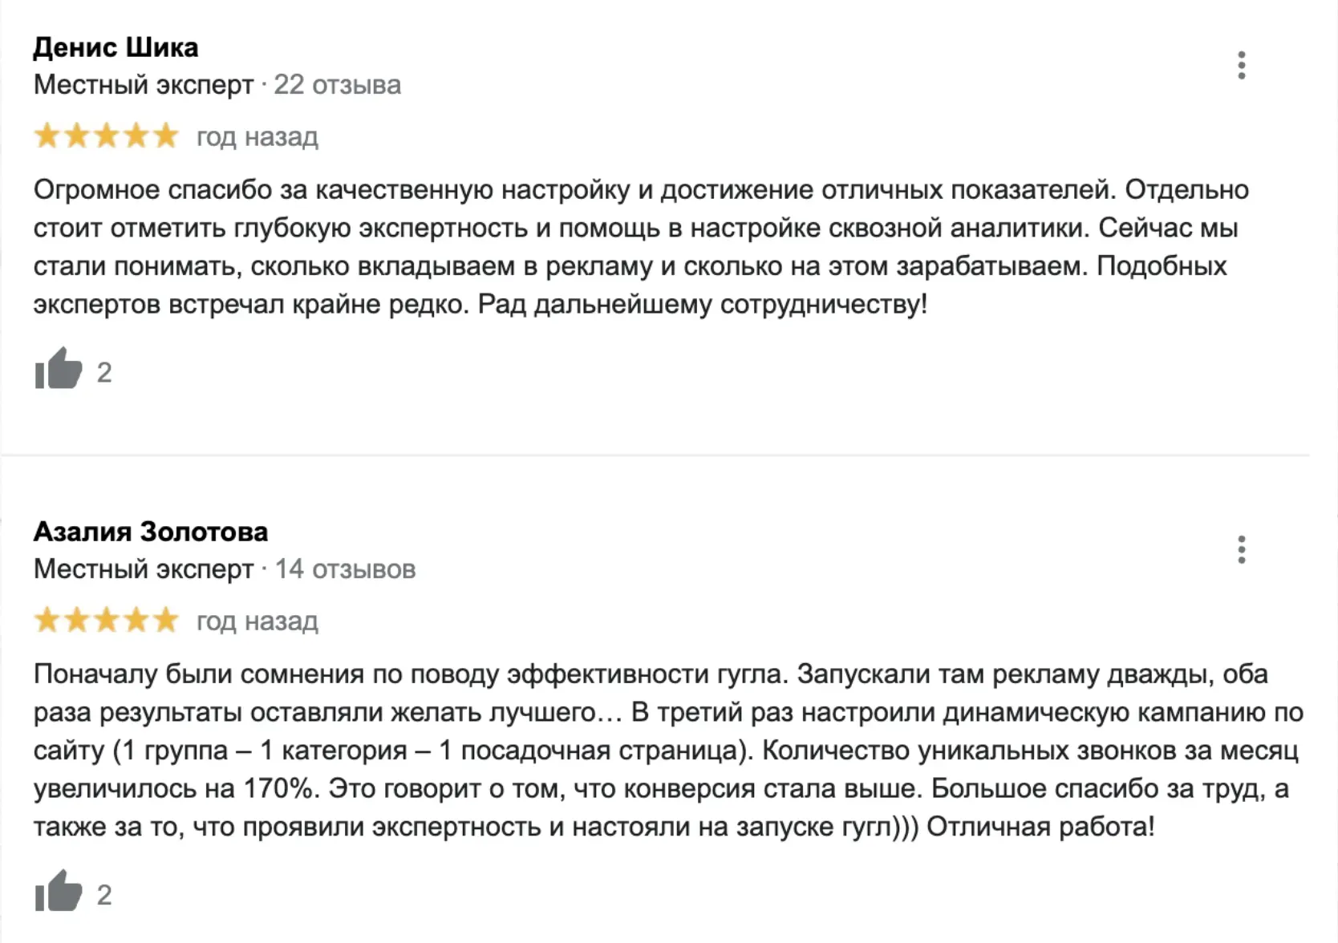
Task: Click "Местный эксперт" label under Азалия Золотова
Action: [144, 569]
